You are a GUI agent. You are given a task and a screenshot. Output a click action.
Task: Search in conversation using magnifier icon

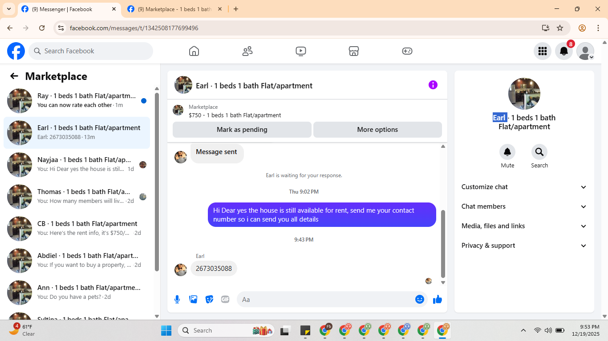(539, 152)
